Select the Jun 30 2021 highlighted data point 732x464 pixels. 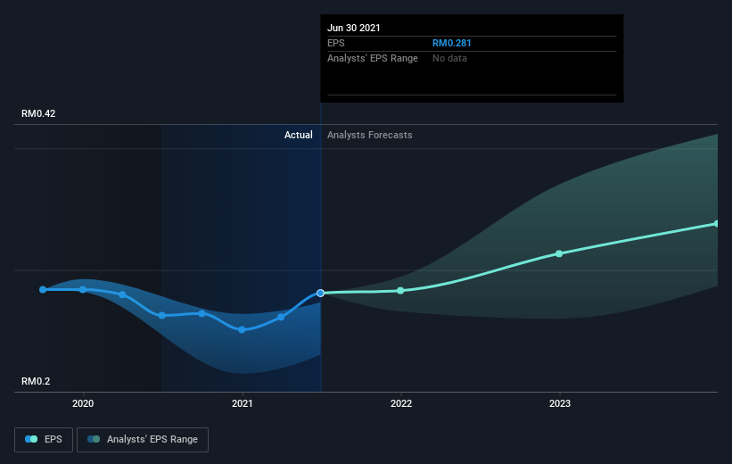point(320,293)
